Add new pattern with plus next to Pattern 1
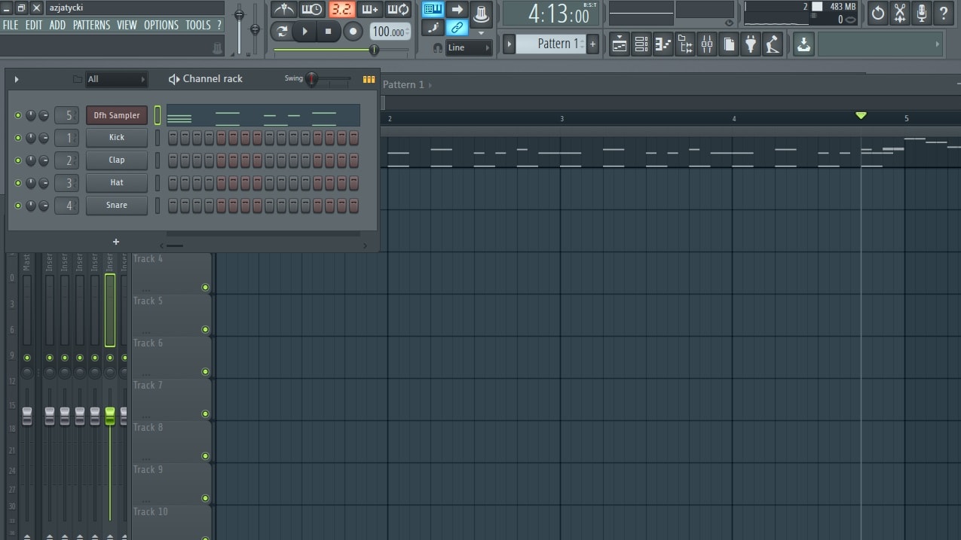 [593, 44]
